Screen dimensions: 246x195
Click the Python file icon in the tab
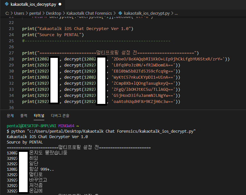tap(7, 4)
